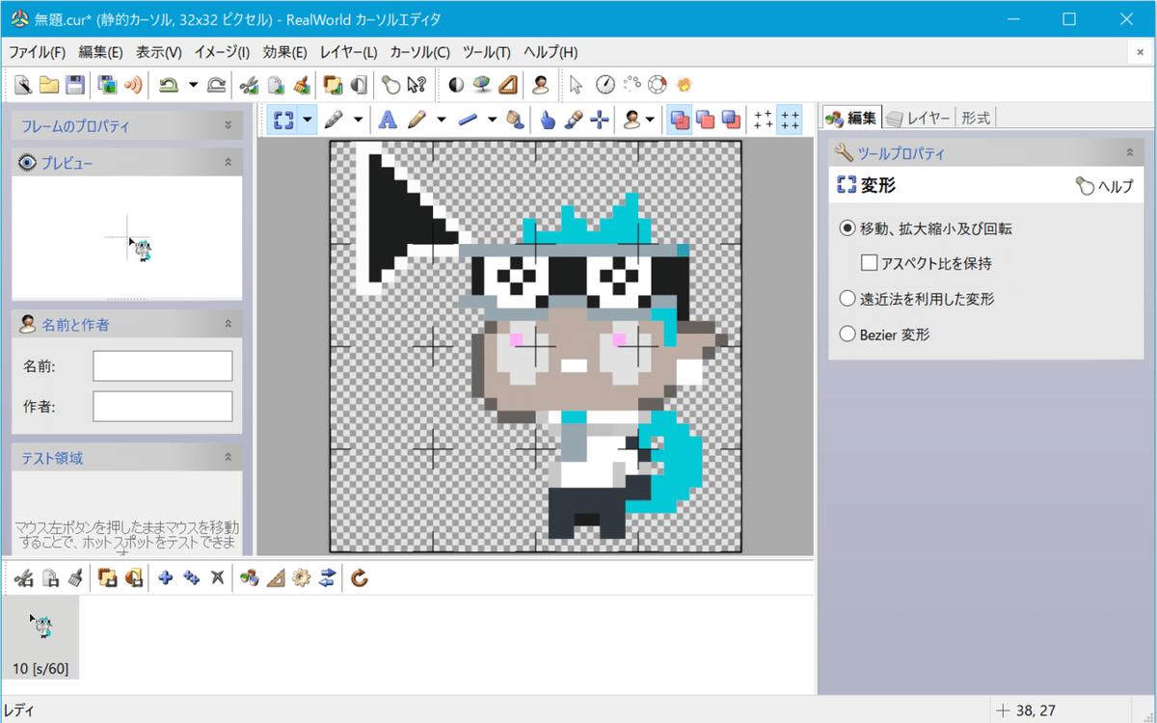Click the 名前 input field

point(163,366)
